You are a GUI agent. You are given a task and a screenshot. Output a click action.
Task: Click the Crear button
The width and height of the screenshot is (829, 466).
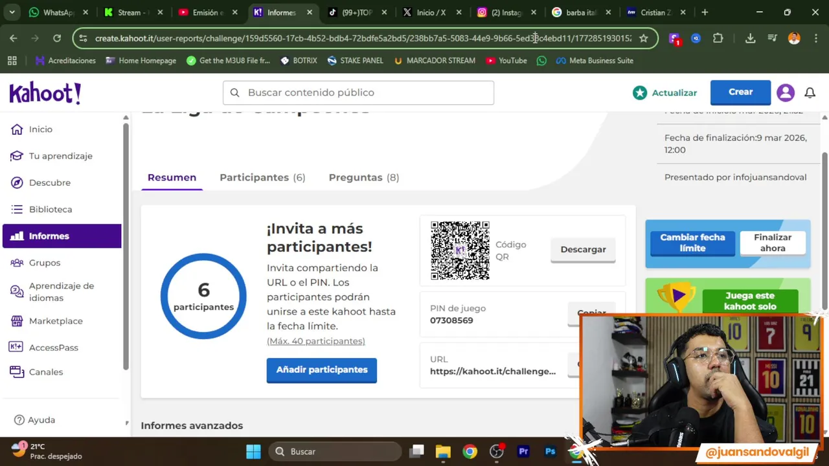pos(740,93)
